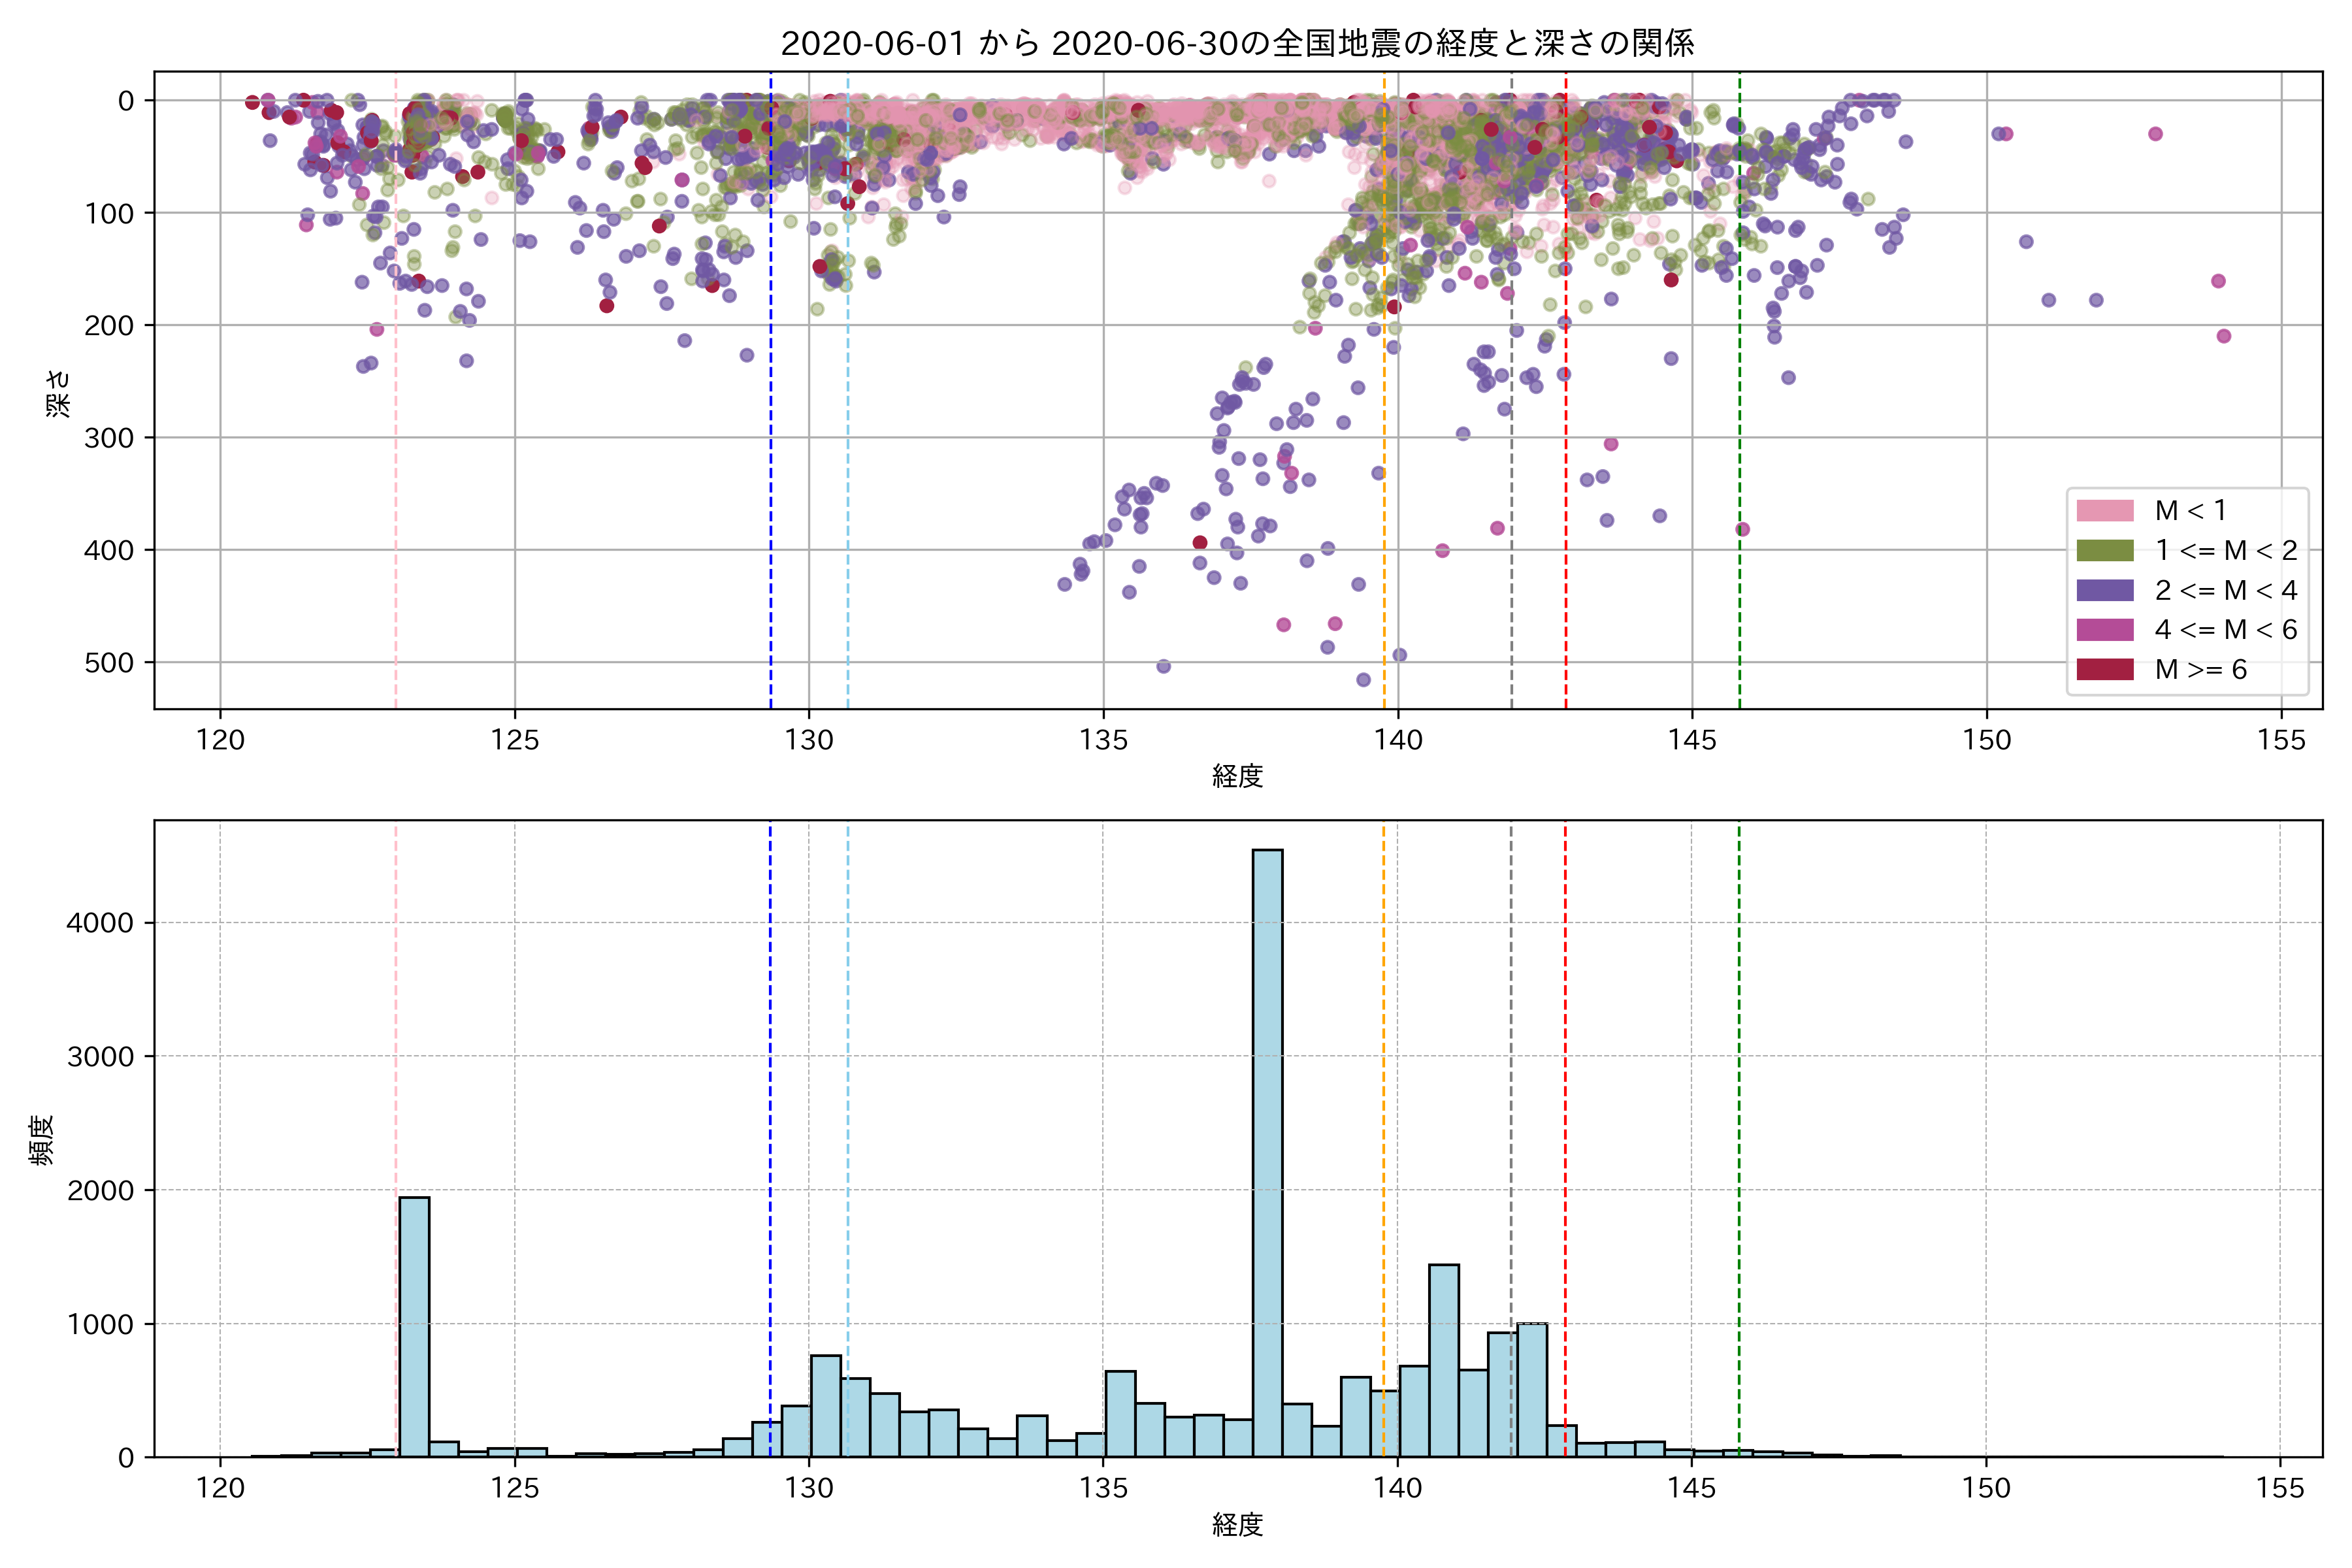Click the magenta 4 <= M < 6 legend swatch
The width and height of the screenshot is (2352, 1568).
(x=2104, y=630)
